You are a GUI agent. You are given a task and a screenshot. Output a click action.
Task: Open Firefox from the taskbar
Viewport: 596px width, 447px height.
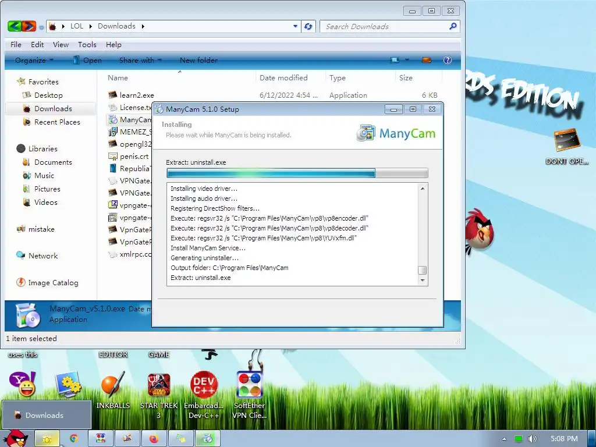point(154,439)
